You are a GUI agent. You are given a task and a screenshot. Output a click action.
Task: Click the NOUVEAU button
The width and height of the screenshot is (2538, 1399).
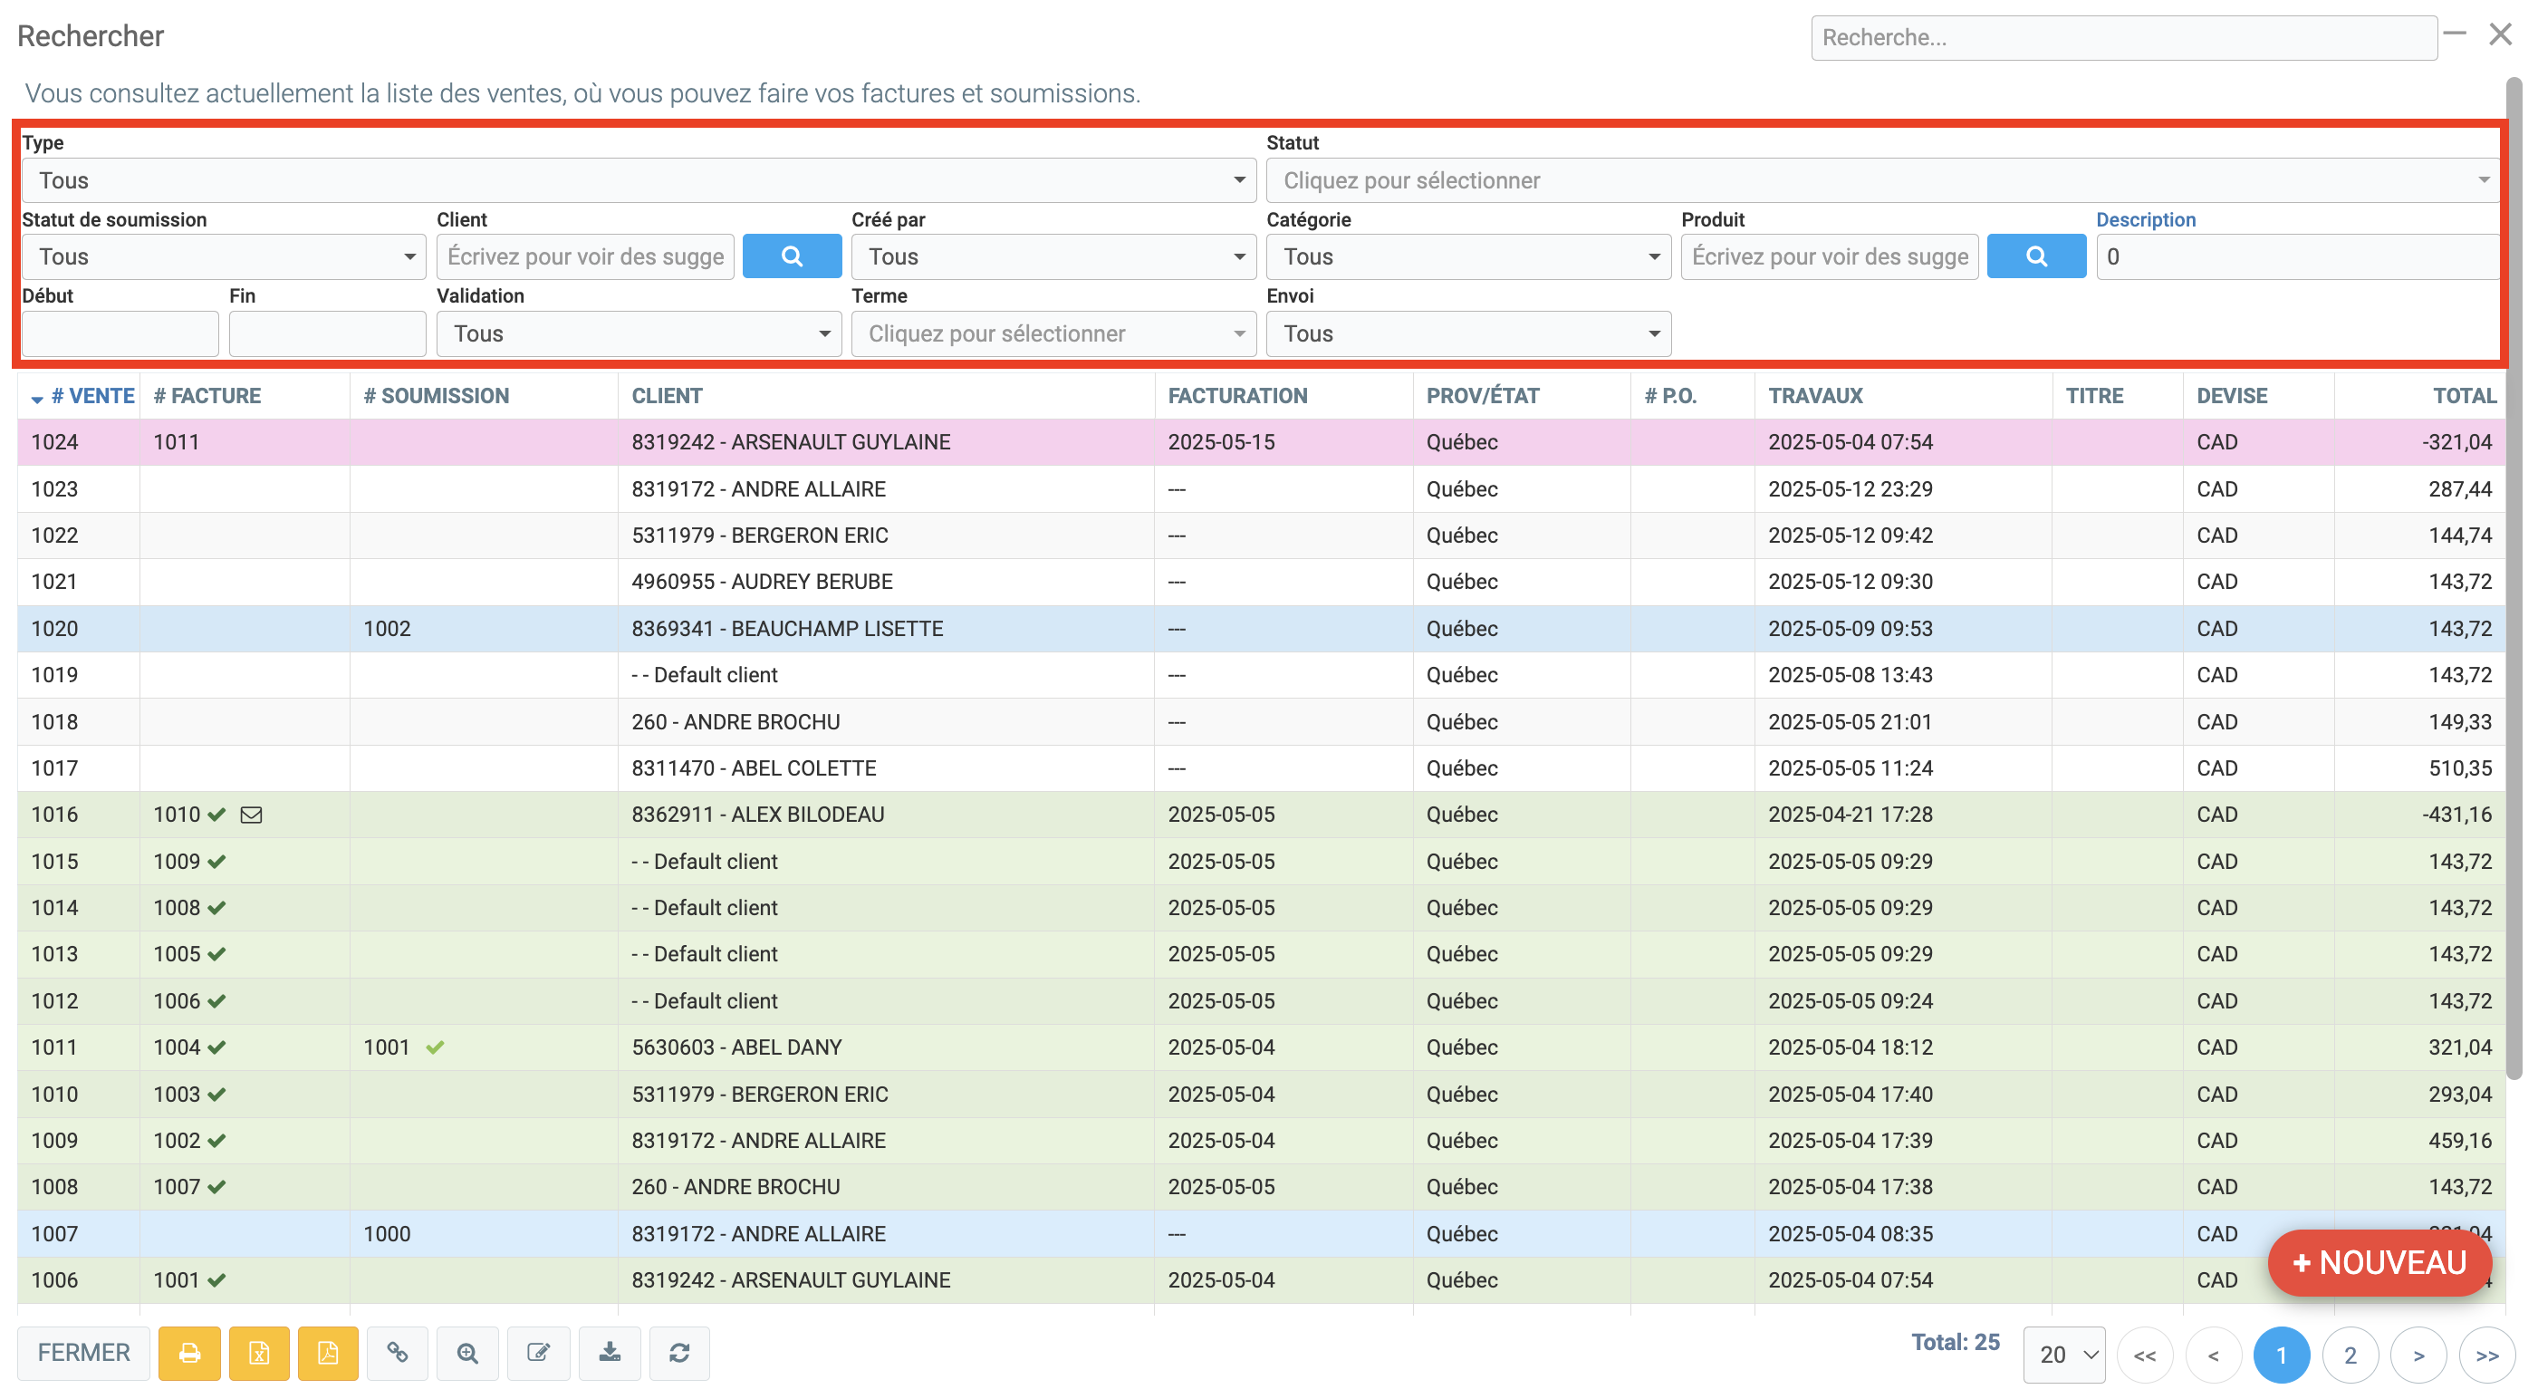[x=2379, y=1262]
